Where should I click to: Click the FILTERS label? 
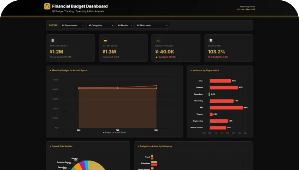point(53,25)
